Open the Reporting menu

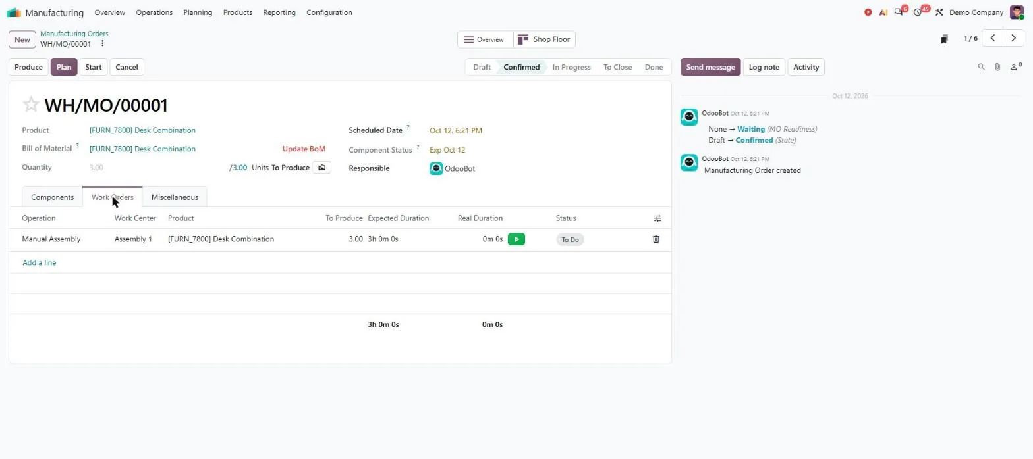(x=279, y=12)
